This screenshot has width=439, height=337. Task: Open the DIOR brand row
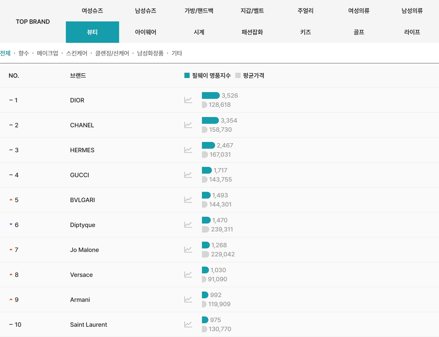pos(220,100)
